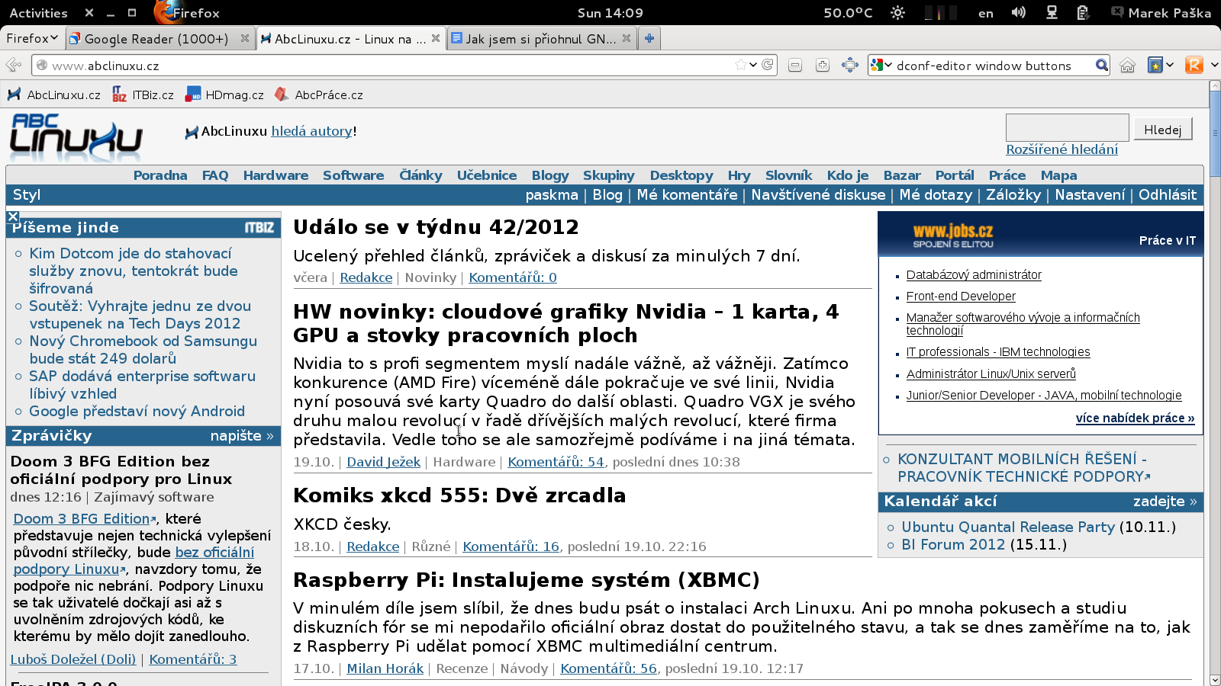
Task: Open the GNOME Activities overview
Action: click(x=38, y=13)
